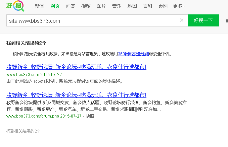Screen dimensions: 228x147
Task: Clear the search box with the X icon
Action: click(182, 20)
